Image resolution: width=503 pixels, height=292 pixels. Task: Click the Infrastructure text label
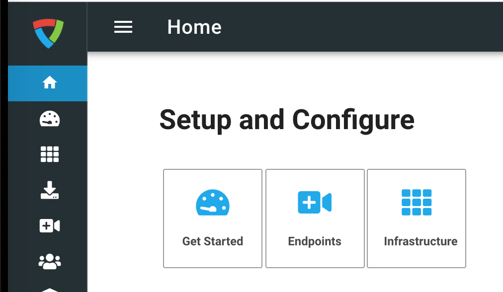click(x=420, y=241)
